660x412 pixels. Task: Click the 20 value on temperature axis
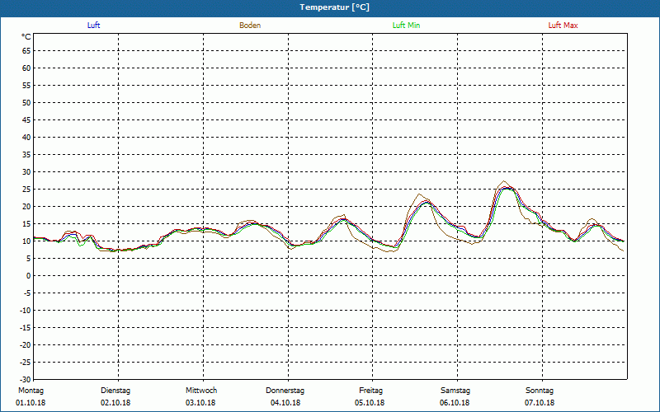(x=26, y=207)
